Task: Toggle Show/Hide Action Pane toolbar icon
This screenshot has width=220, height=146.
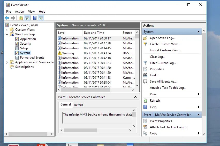Action: coord(41,18)
